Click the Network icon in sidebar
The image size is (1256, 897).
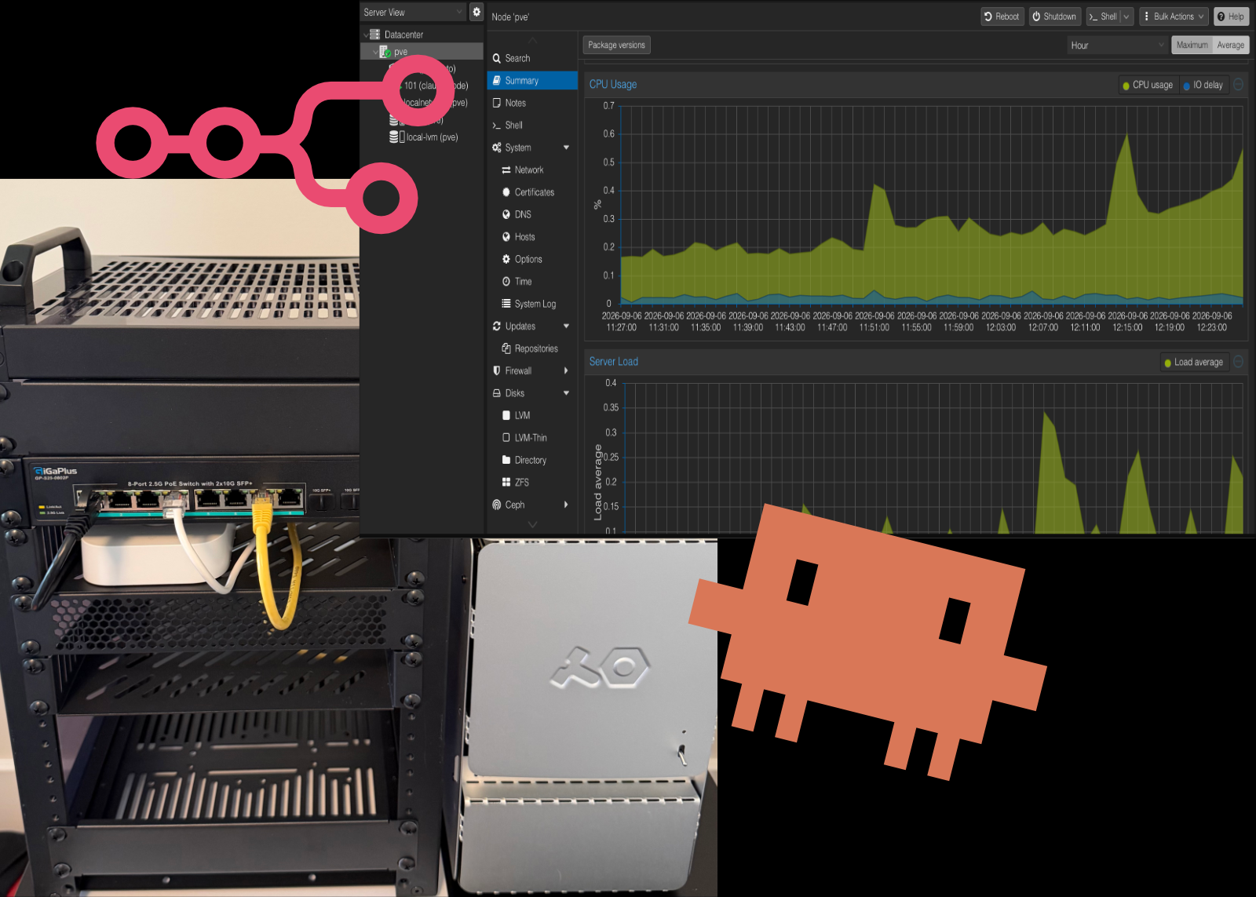click(506, 170)
